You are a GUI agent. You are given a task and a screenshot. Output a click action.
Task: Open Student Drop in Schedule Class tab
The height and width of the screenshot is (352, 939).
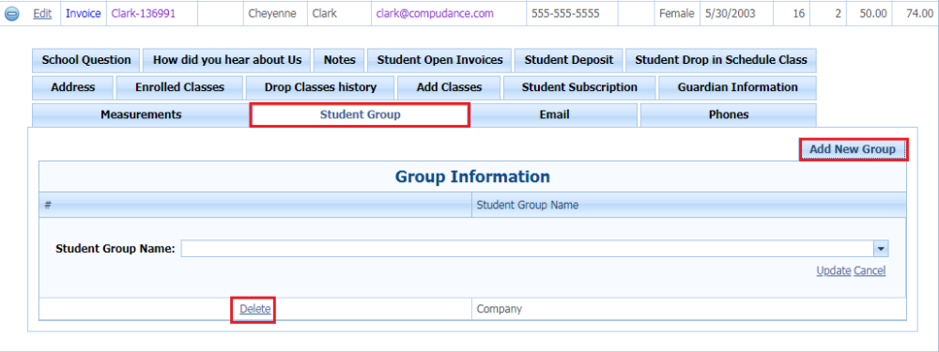click(721, 60)
